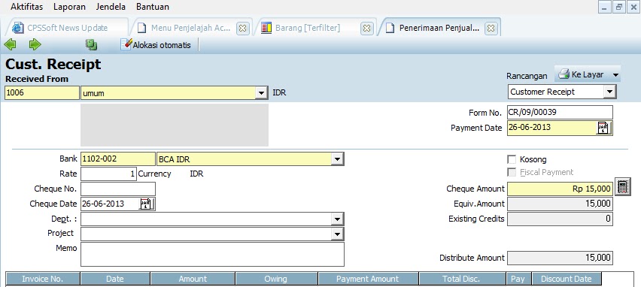Open the Project dropdown list
The image size is (641, 287).
[337, 234]
